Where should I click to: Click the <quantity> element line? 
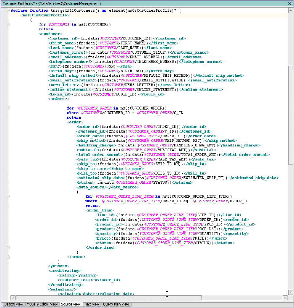[x=172, y=234]
